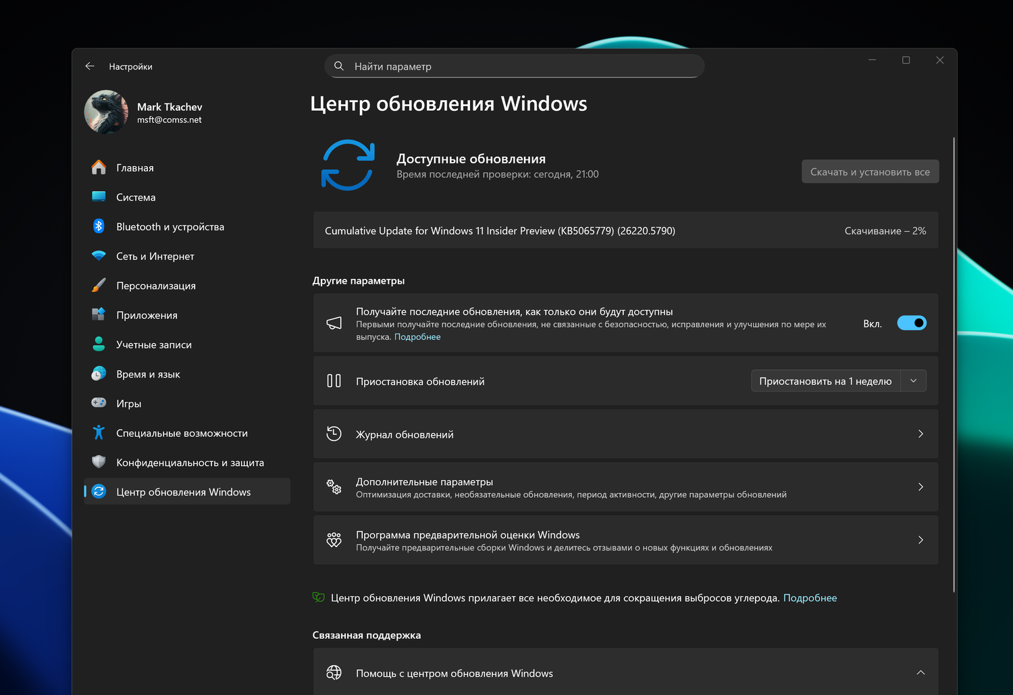Viewport: 1013px width, 695px height.
Task: Click the Время и язык clock icon
Action: (99, 374)
